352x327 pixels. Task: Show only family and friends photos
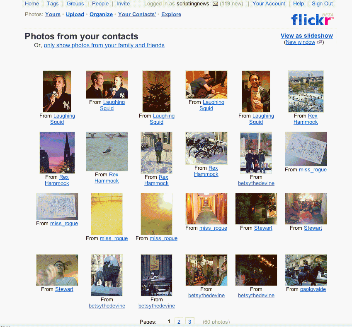[x=104, y=45]
